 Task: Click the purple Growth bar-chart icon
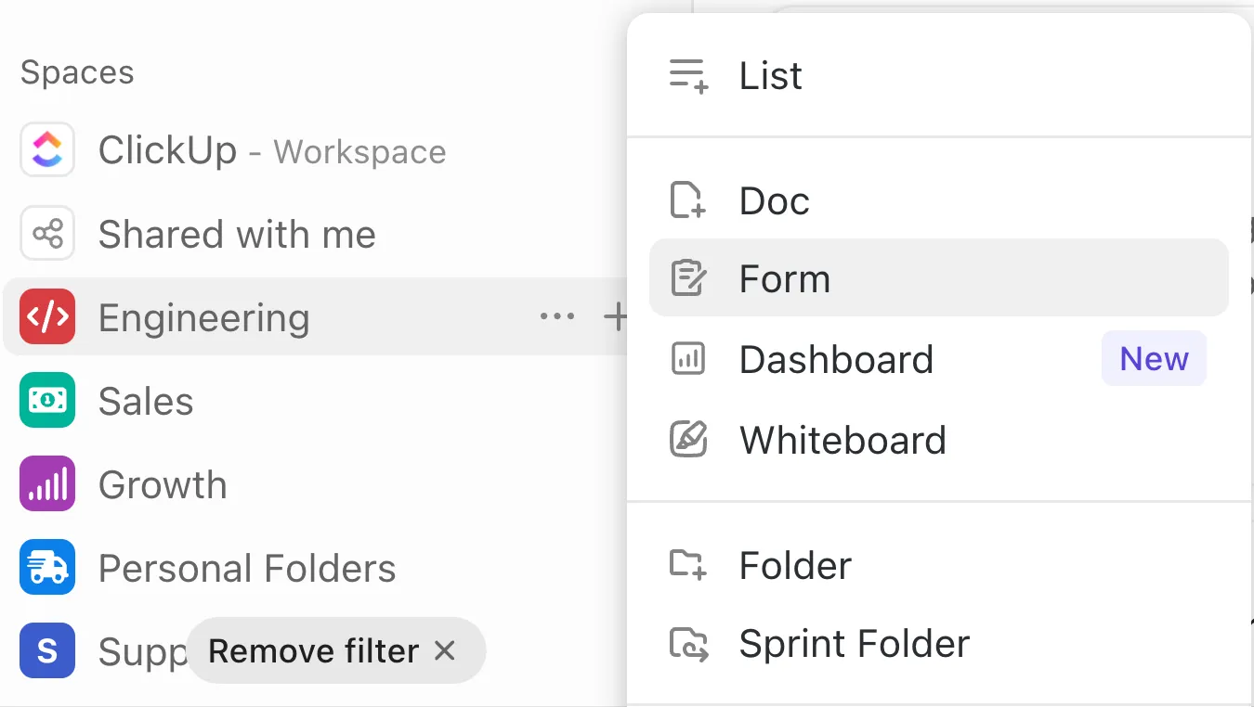pyautogui.click(x=47, y=483)
